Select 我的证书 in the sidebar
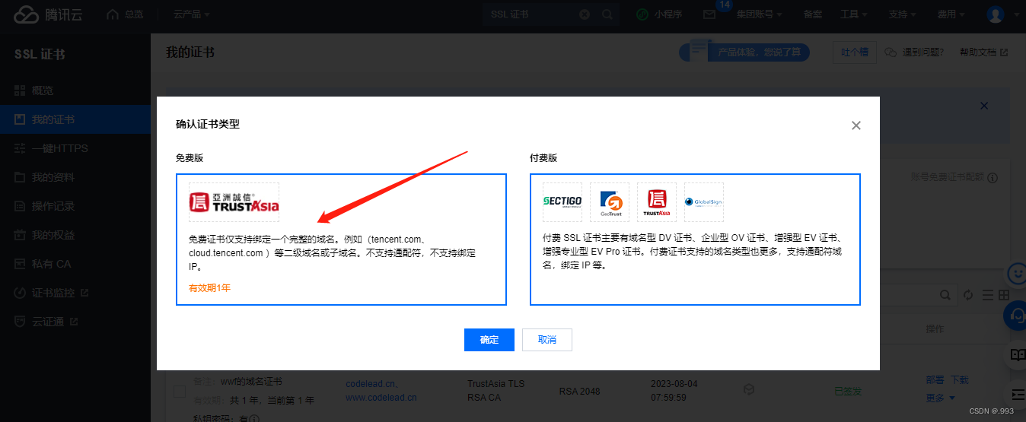1026x422 pixels. [75, 119]
